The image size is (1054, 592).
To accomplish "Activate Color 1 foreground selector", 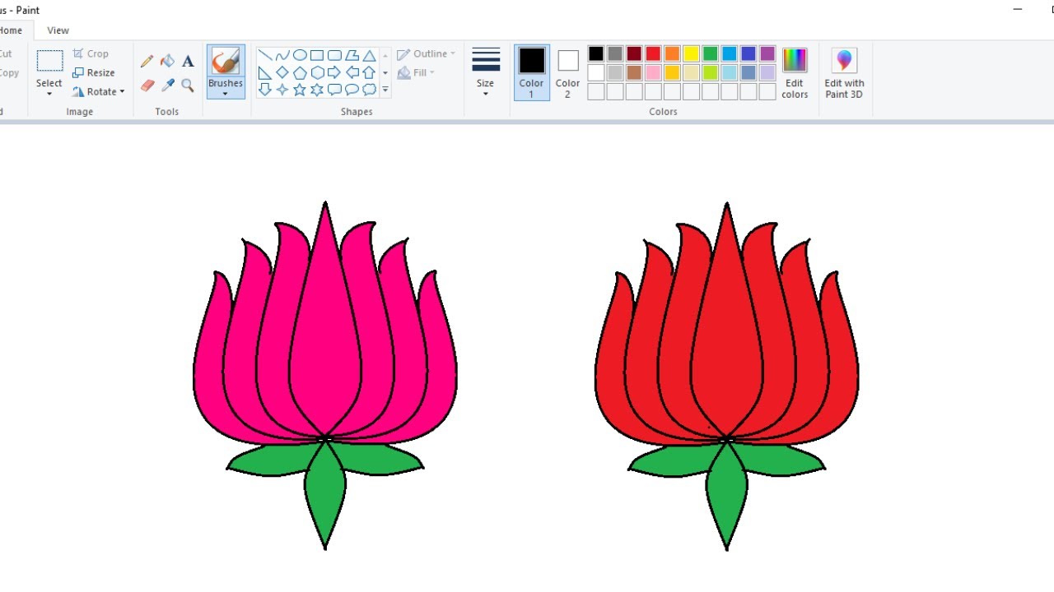I will [x=532, y=72].
